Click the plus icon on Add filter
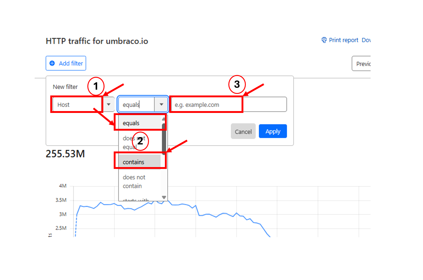The height and width of the screenshot is (280, 423). coord(52,63)
